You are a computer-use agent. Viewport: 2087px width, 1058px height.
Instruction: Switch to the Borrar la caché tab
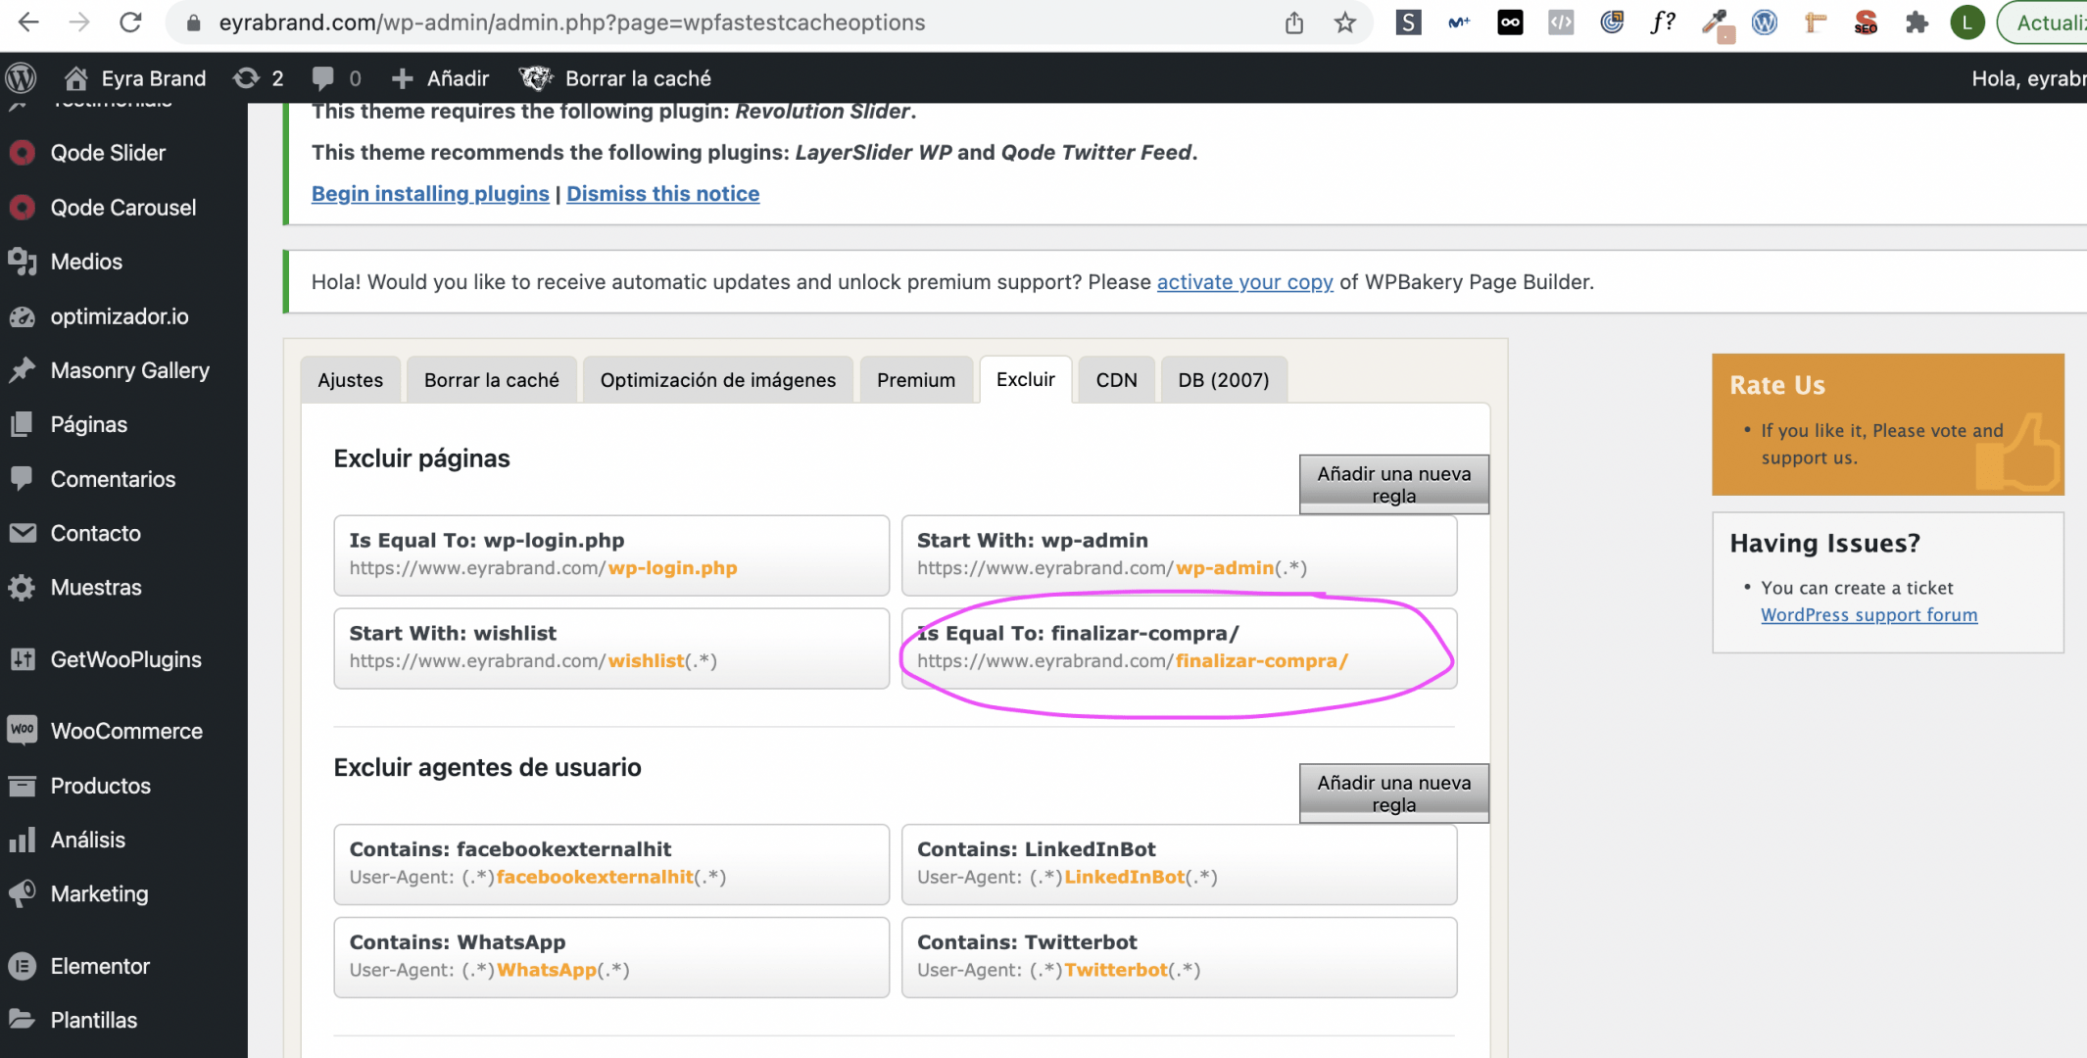pyautogui.click(x=492, y=380)
